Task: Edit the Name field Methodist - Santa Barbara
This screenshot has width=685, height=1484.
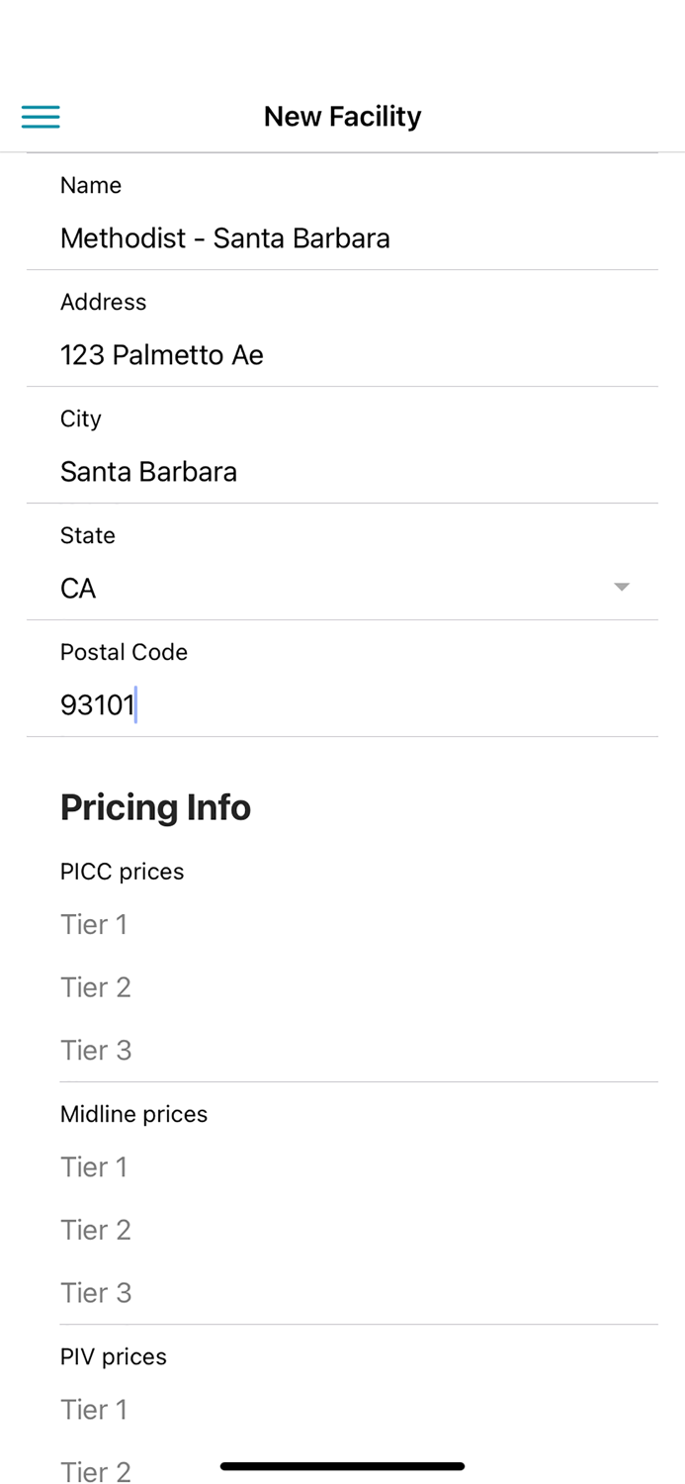Action: click(x=225, y=238)
